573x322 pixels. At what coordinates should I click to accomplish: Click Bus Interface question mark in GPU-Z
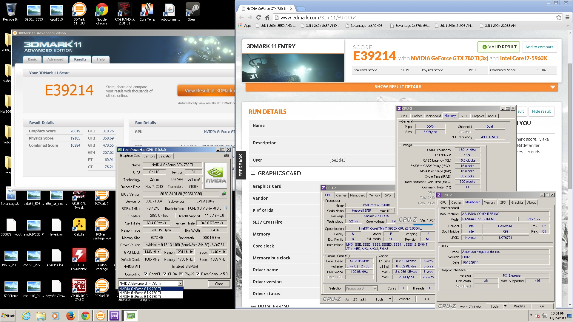coord(226,208)
